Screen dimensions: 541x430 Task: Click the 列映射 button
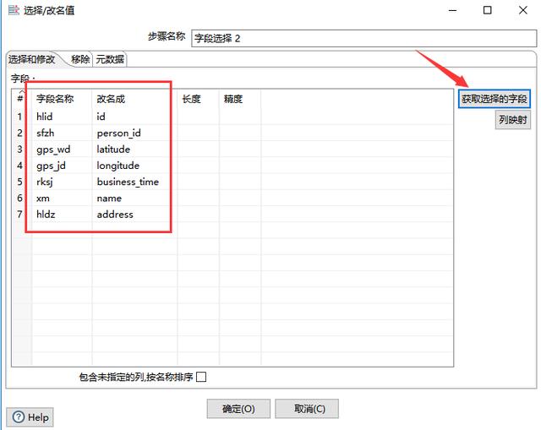[x=513, y=120]
